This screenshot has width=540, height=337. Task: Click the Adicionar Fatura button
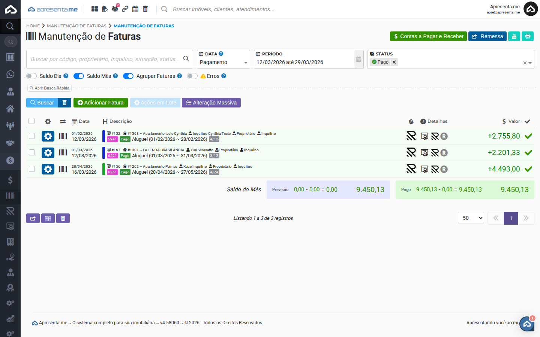[100, 103]
